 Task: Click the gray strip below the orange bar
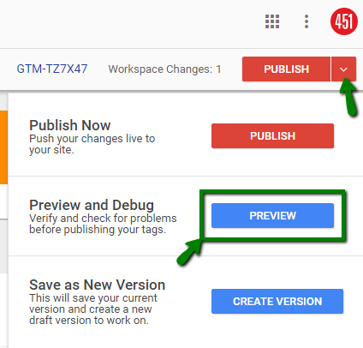[x=3, y=246]
